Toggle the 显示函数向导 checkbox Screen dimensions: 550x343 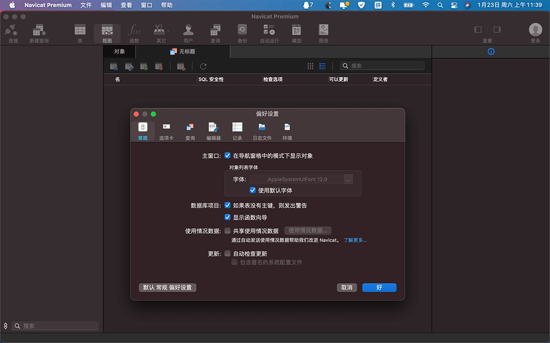(227, 218)
